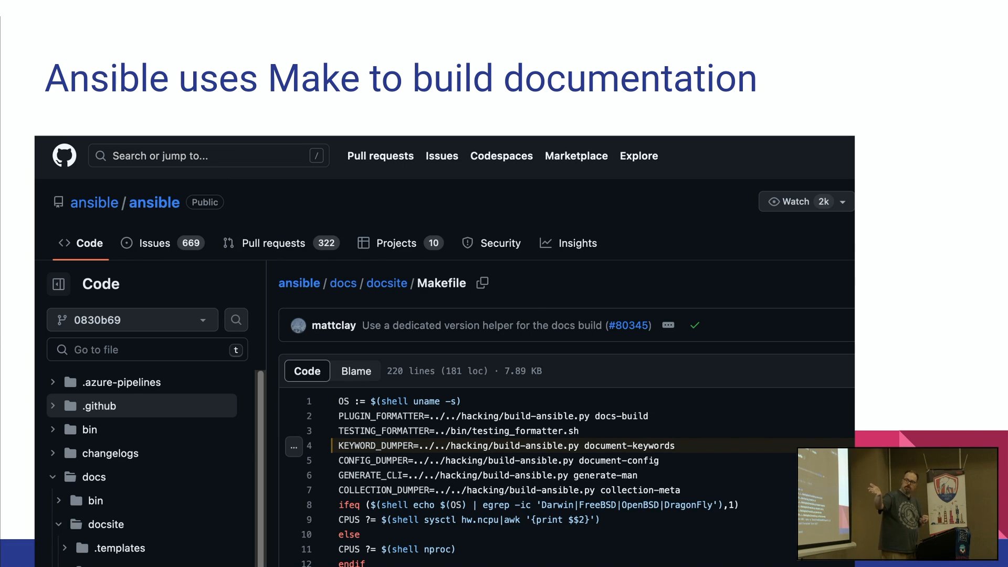Click the bold ansible repository name link
This screenshot has width=1008, height=567.
coord(154,203)
